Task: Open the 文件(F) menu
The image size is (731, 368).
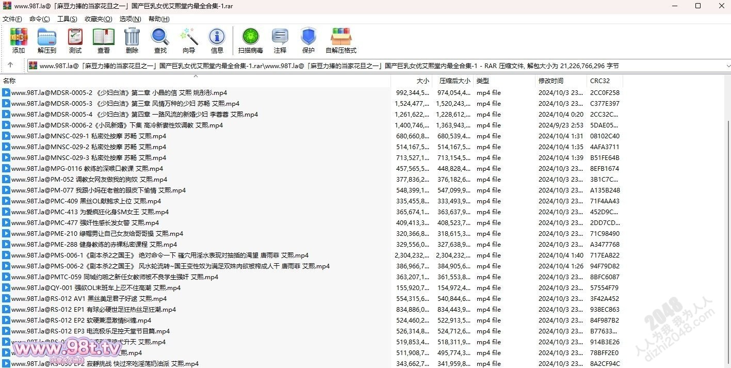Action: click(x=12, y=19)
